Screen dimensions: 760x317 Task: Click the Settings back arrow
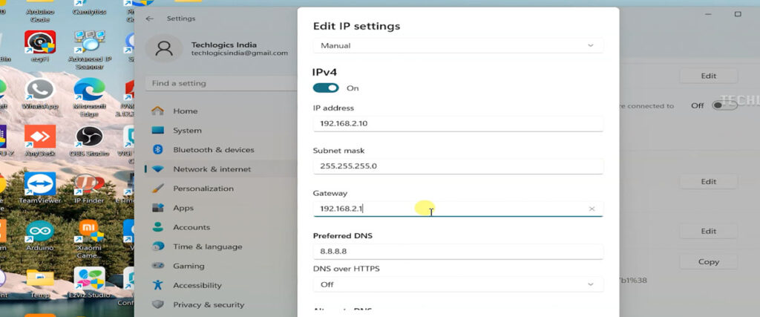150,19
